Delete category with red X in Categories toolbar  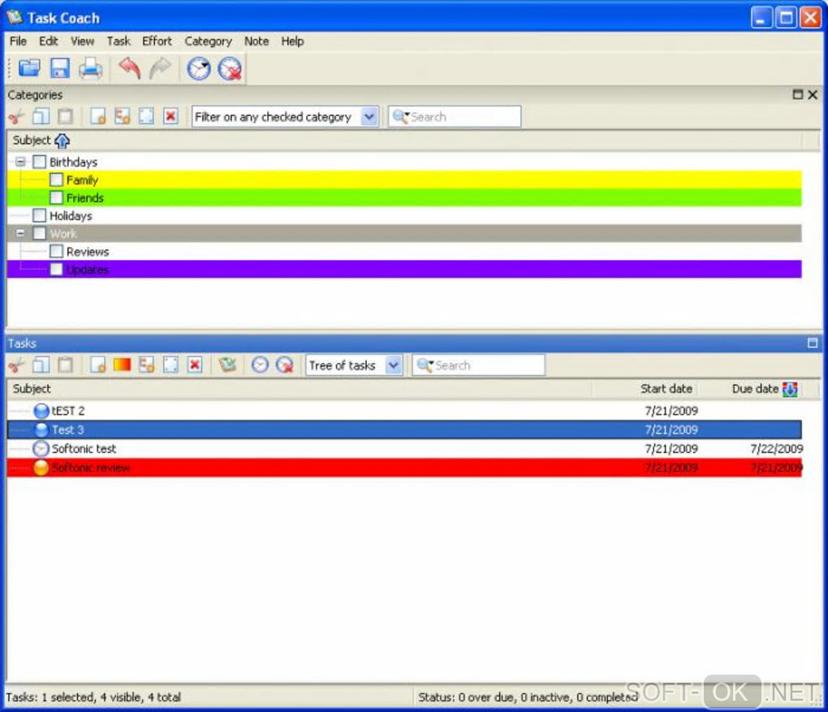170,117
